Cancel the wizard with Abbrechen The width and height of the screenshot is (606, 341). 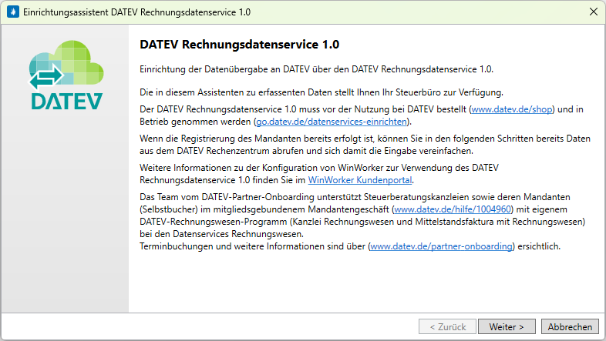[x=570, y=326]
